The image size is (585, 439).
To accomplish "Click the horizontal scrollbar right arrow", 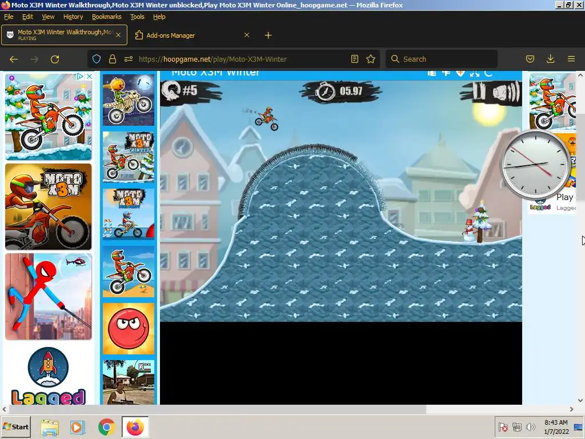I will tap(571, 409).
